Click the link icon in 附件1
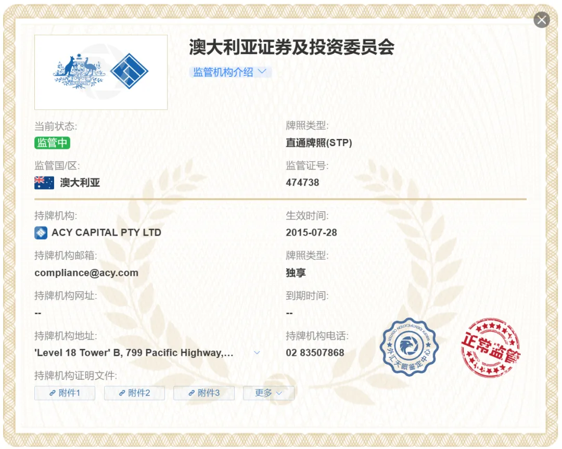The image size is (562, 449). point(53,393)
